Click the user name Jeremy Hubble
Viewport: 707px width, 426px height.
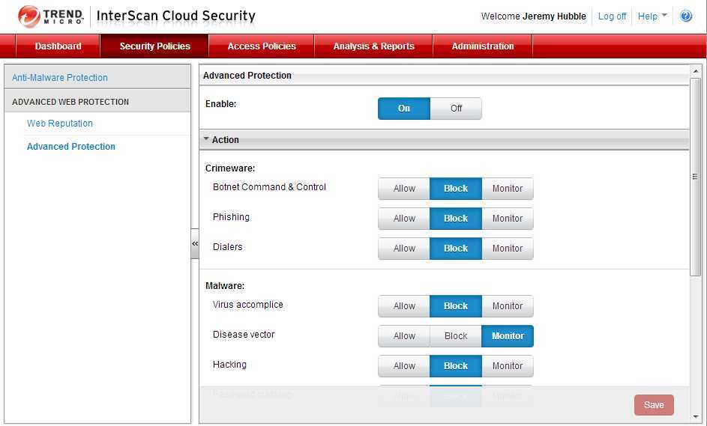554,16
